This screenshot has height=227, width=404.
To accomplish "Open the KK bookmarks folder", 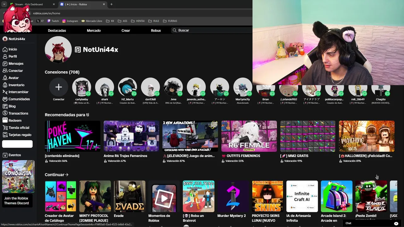I will pos(110,21).
